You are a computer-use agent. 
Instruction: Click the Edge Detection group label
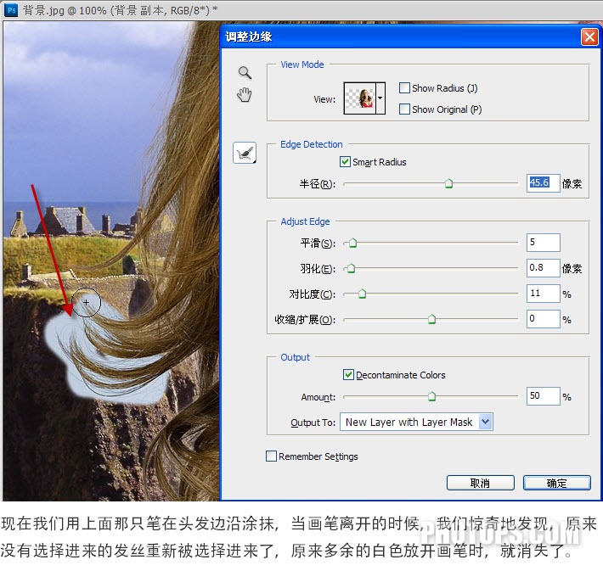click(x=311, y=144)
